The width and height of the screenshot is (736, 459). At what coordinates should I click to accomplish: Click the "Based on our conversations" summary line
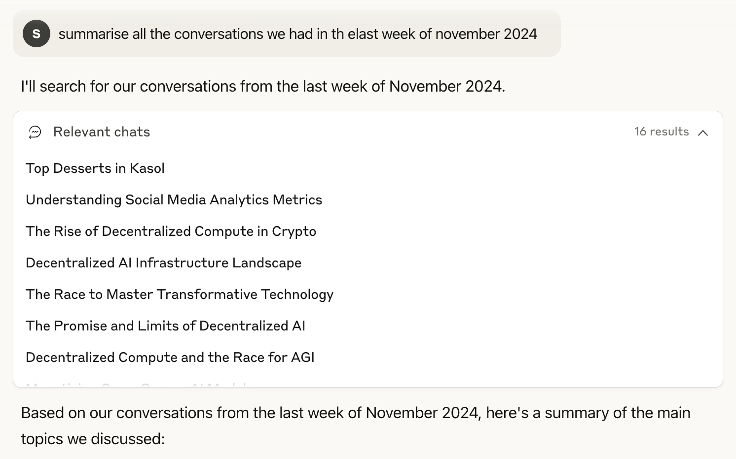pyautogui.click(x=355, y=413)
